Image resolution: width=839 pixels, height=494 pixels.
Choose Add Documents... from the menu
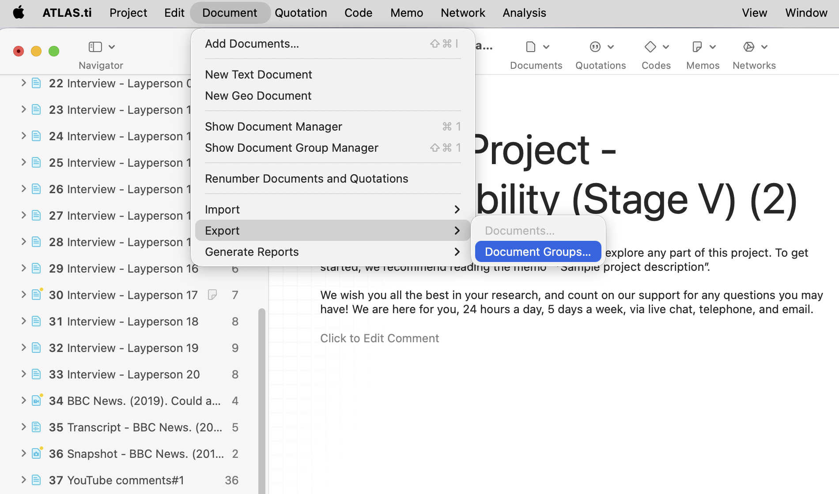[333, 44]
